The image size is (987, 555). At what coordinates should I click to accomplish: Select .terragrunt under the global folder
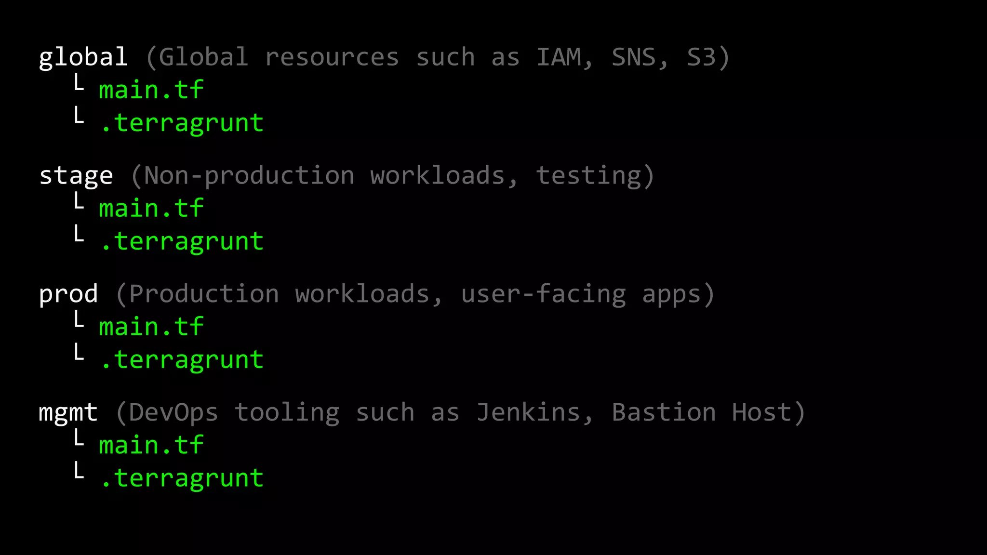click(x=182, y=123)
